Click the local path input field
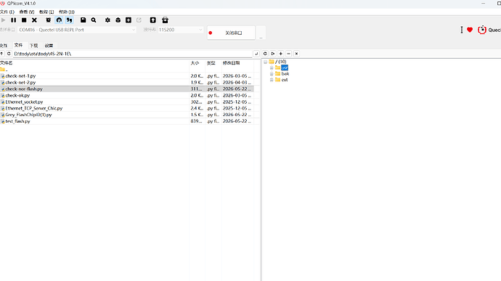This screenshot has width=501, height=281. tap(132, 54)
